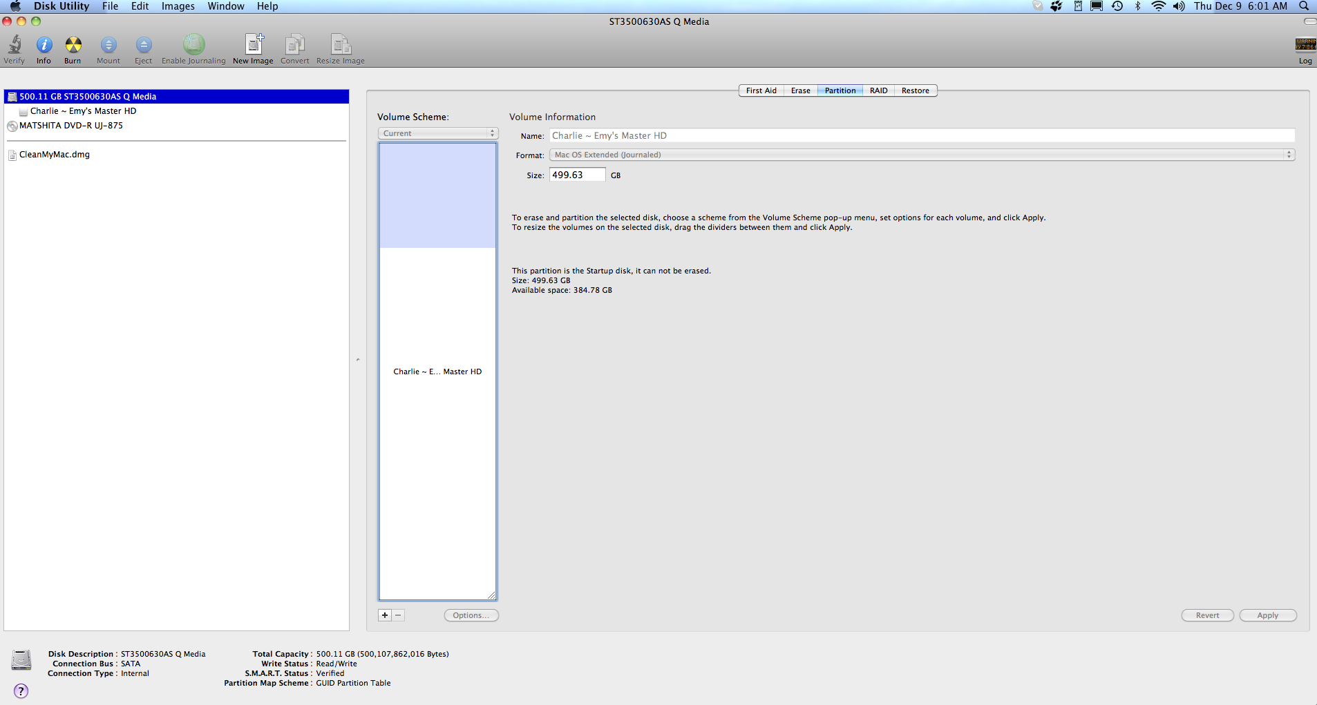1317x705 pixels.
Task: Click the volume speaker icon in the menu bar
Action: pos(1179,6)
